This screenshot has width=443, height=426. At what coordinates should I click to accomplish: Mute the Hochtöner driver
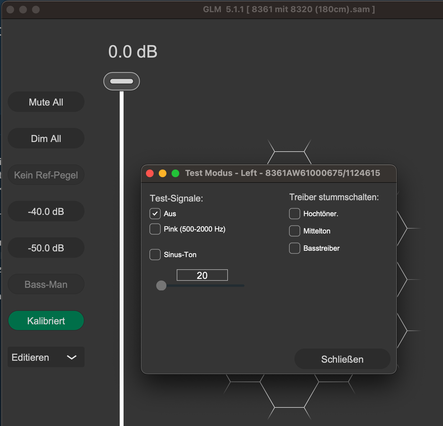click(294, 214)
